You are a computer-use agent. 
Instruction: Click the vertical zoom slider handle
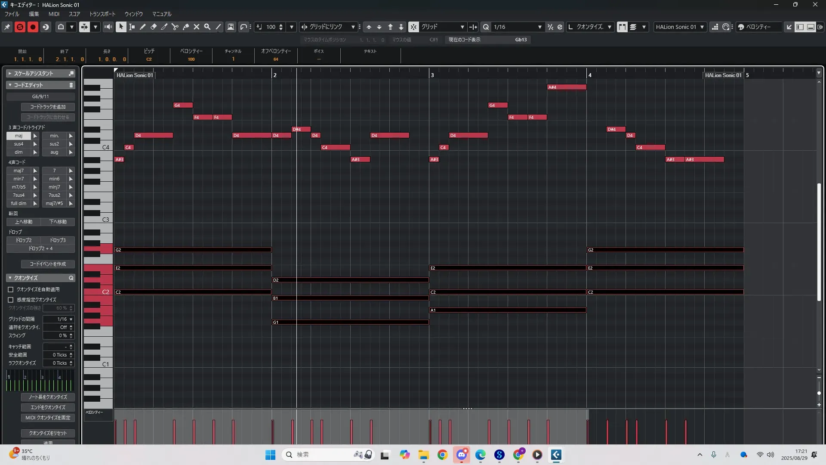coord(819,393)
